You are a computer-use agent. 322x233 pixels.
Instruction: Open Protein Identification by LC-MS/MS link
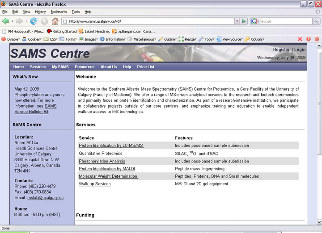[x=111, y=146]
